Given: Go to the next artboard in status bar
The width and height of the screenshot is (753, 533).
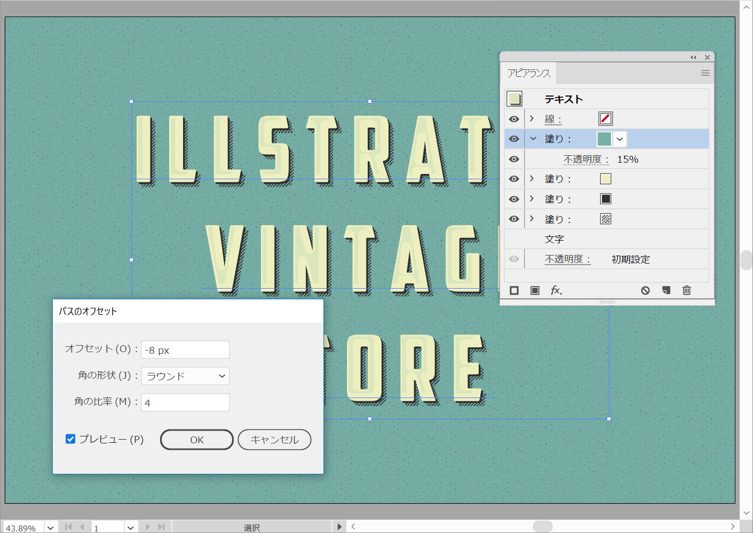Looking at the screenshot, I should click(x=148, y=527).
